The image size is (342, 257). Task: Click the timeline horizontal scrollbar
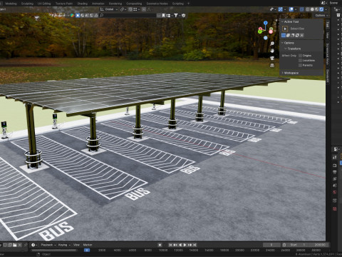tap(54, 250)
